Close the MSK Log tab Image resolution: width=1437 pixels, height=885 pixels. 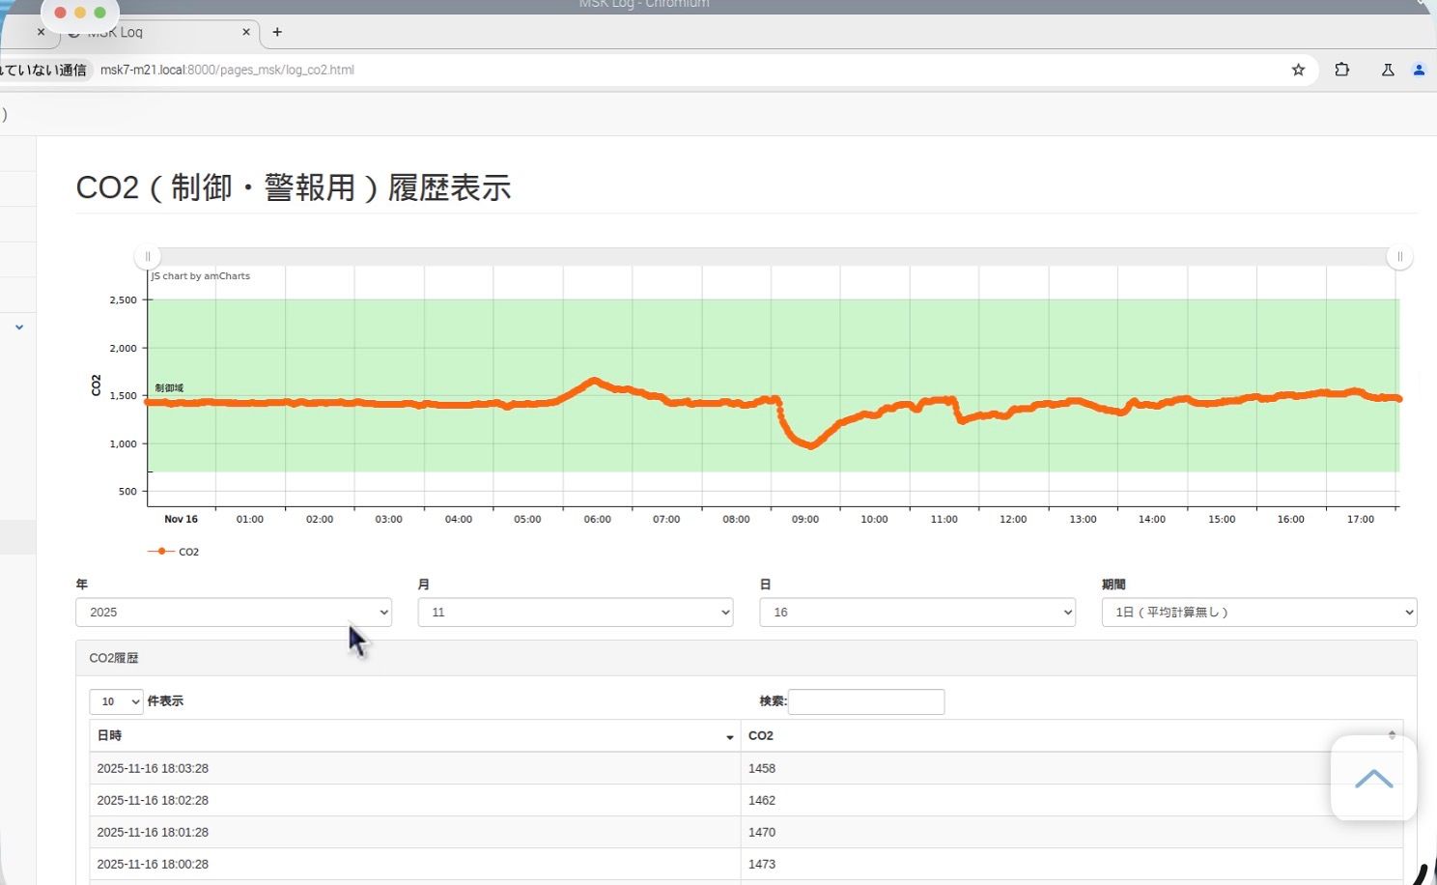point(245,32)
